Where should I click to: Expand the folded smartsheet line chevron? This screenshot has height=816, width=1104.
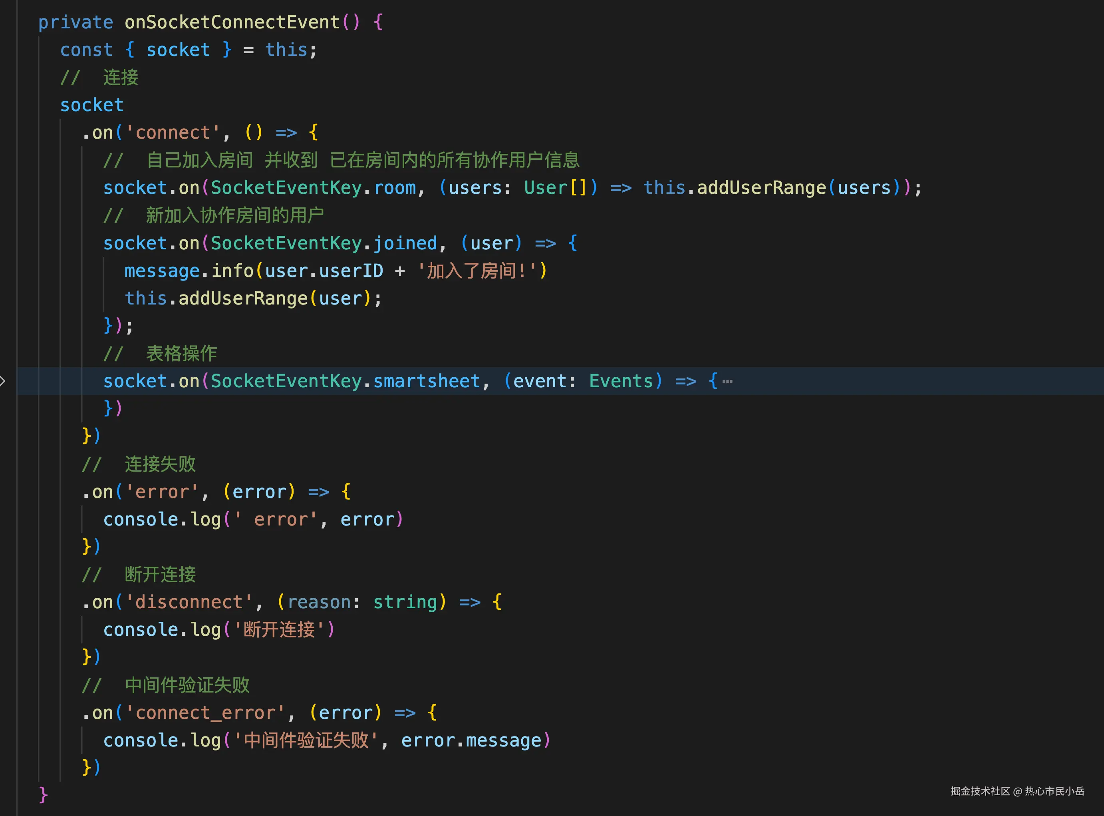click(x=2, y=381)
